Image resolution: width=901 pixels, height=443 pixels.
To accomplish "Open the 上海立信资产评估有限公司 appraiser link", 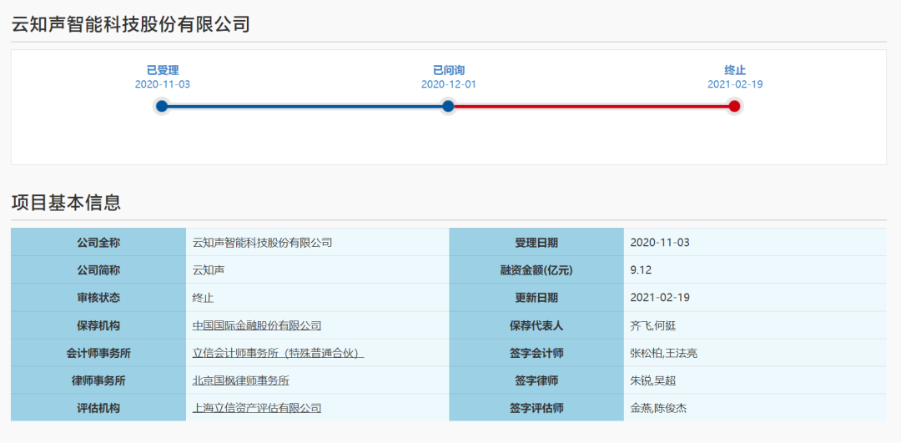I will tap(257, 408).
